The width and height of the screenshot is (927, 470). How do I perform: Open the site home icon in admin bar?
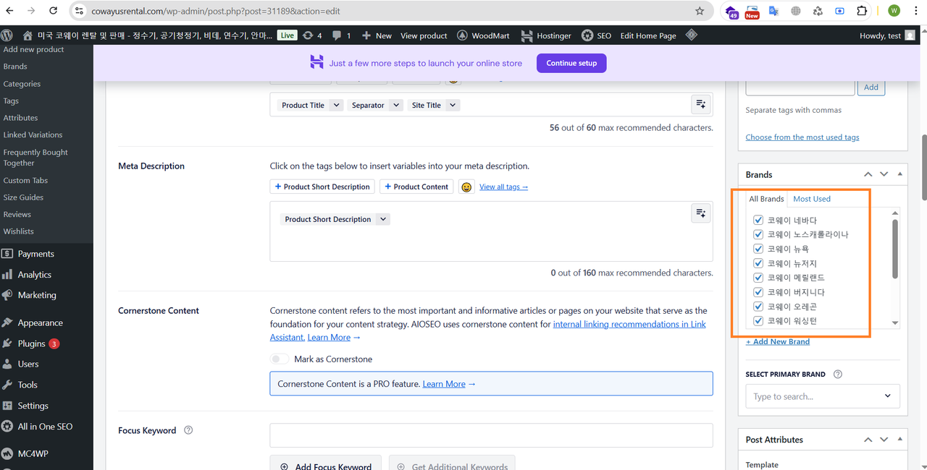pos(28,35)
